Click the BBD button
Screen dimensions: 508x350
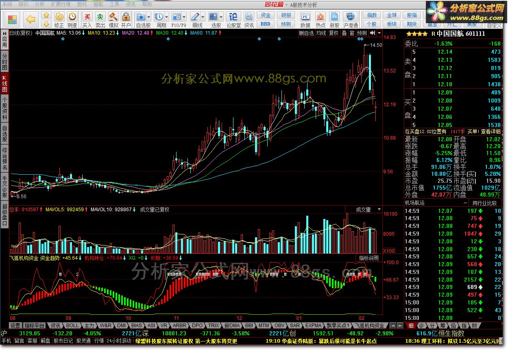click(x=266, y=24)
